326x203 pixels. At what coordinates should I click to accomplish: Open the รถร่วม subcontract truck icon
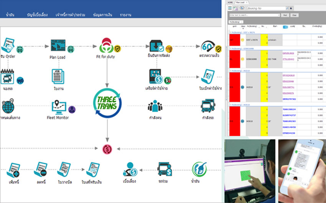click(165, 169)
